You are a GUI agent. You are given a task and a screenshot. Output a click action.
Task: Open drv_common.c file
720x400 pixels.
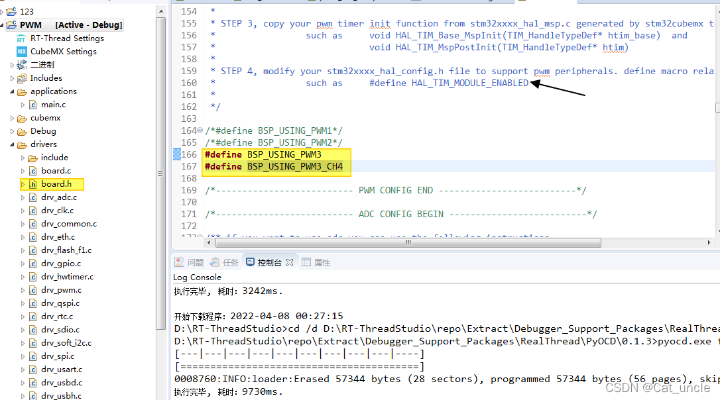(x=69, y=224)
